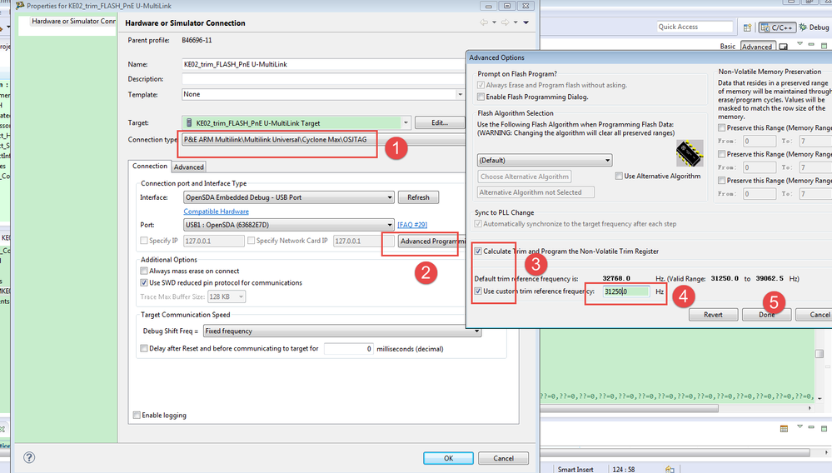
Task: Toggle Always mass erase on connect
Action: tap(144, 271)
